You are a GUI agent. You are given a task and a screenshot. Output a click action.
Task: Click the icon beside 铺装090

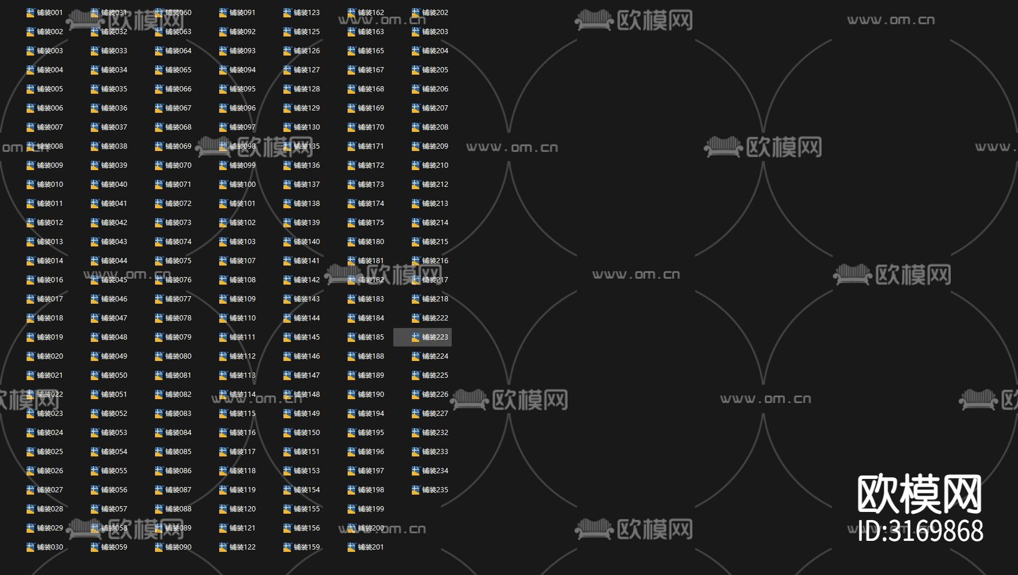pyautogui.click(x=158, y=547)
